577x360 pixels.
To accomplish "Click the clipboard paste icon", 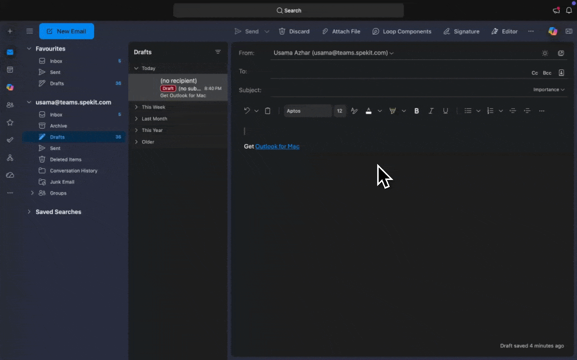I will pos(267,110).
